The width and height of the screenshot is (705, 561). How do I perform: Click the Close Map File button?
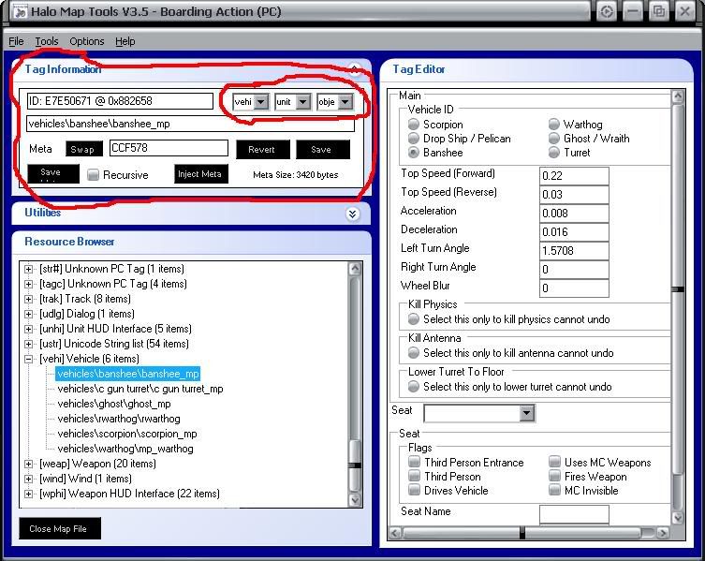(x=60, y=528)
